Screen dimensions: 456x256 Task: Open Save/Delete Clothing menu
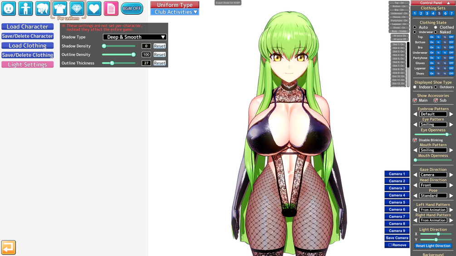click(27, 55)
